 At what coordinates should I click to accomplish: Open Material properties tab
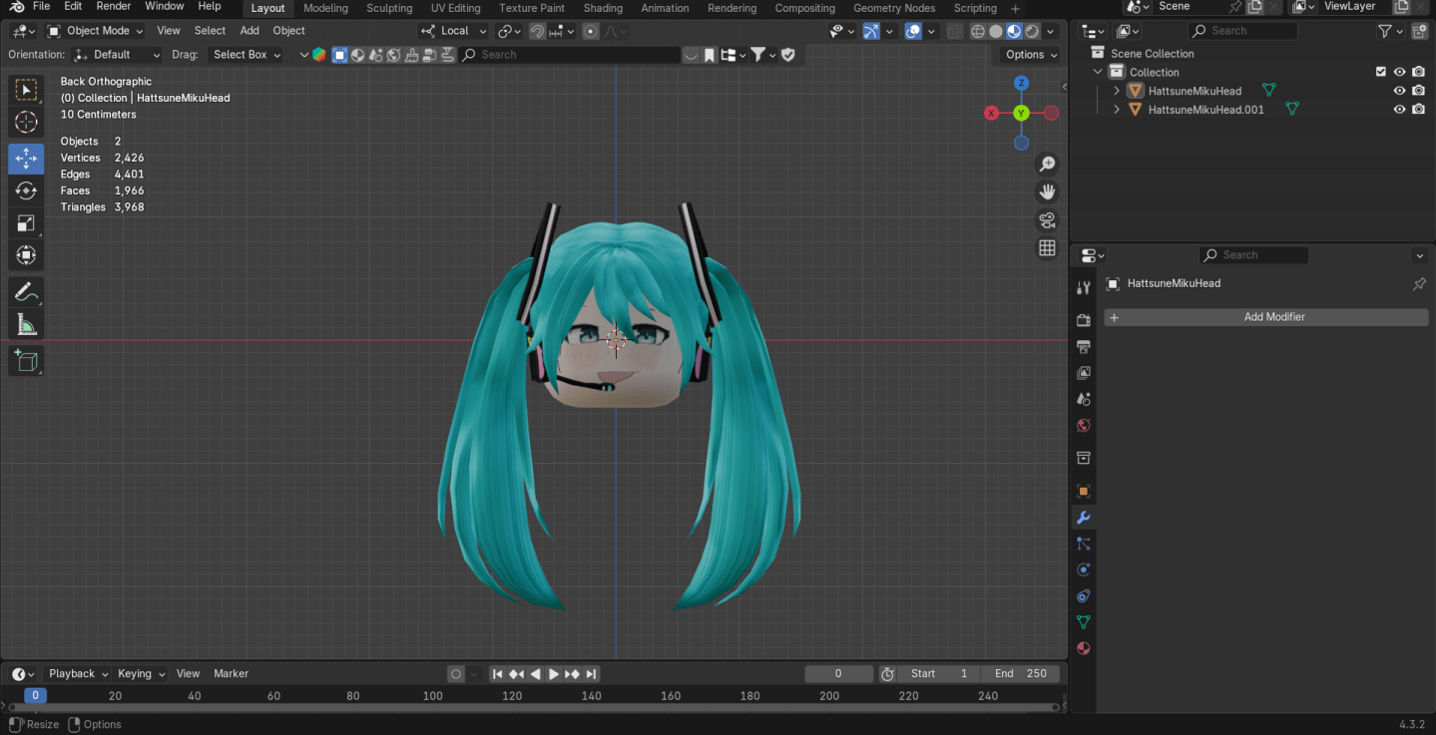(x=1083, y=648)
